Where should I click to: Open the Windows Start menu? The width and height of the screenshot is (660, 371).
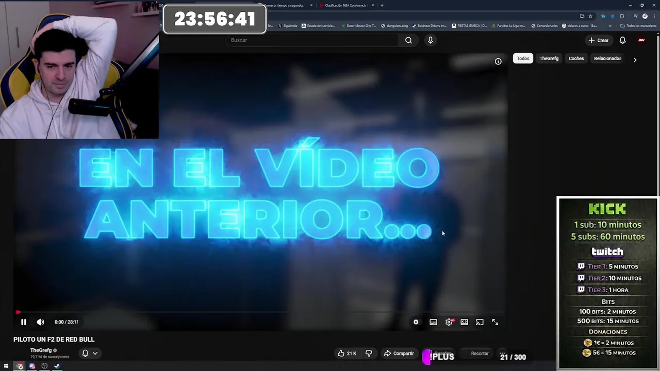point(6,366)
